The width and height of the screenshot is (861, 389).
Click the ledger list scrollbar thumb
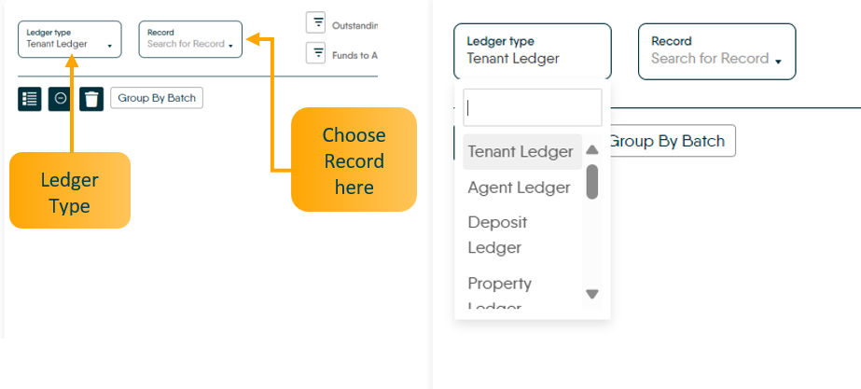[591, 182]
